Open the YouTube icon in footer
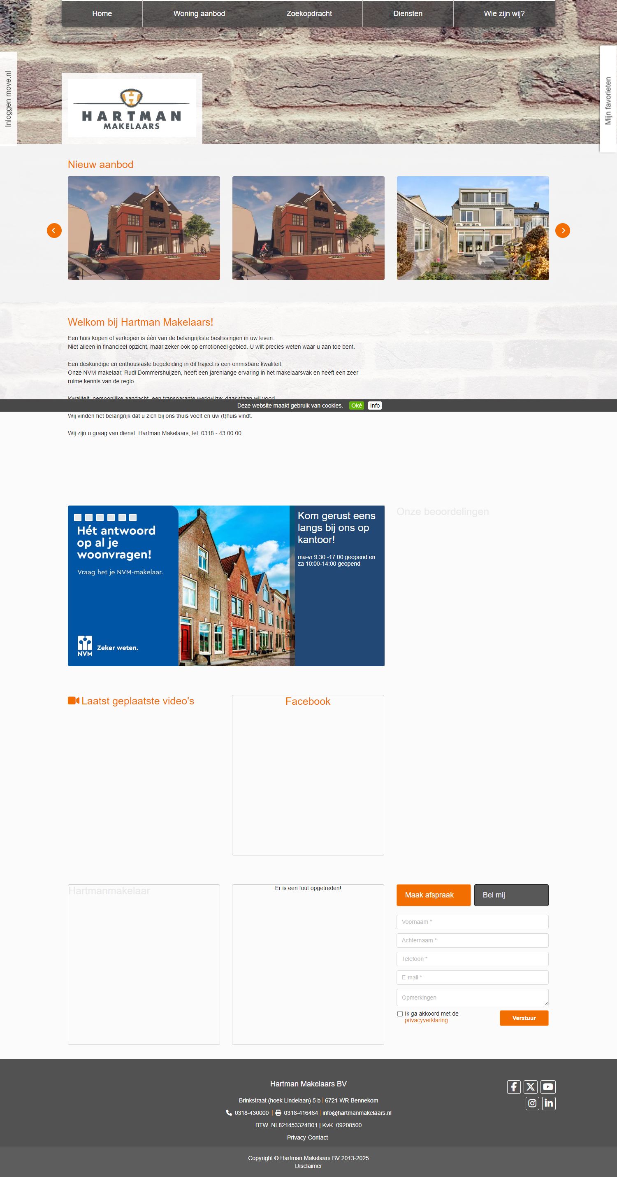This screenshot has height=1177, width=617. [548, 1086]
